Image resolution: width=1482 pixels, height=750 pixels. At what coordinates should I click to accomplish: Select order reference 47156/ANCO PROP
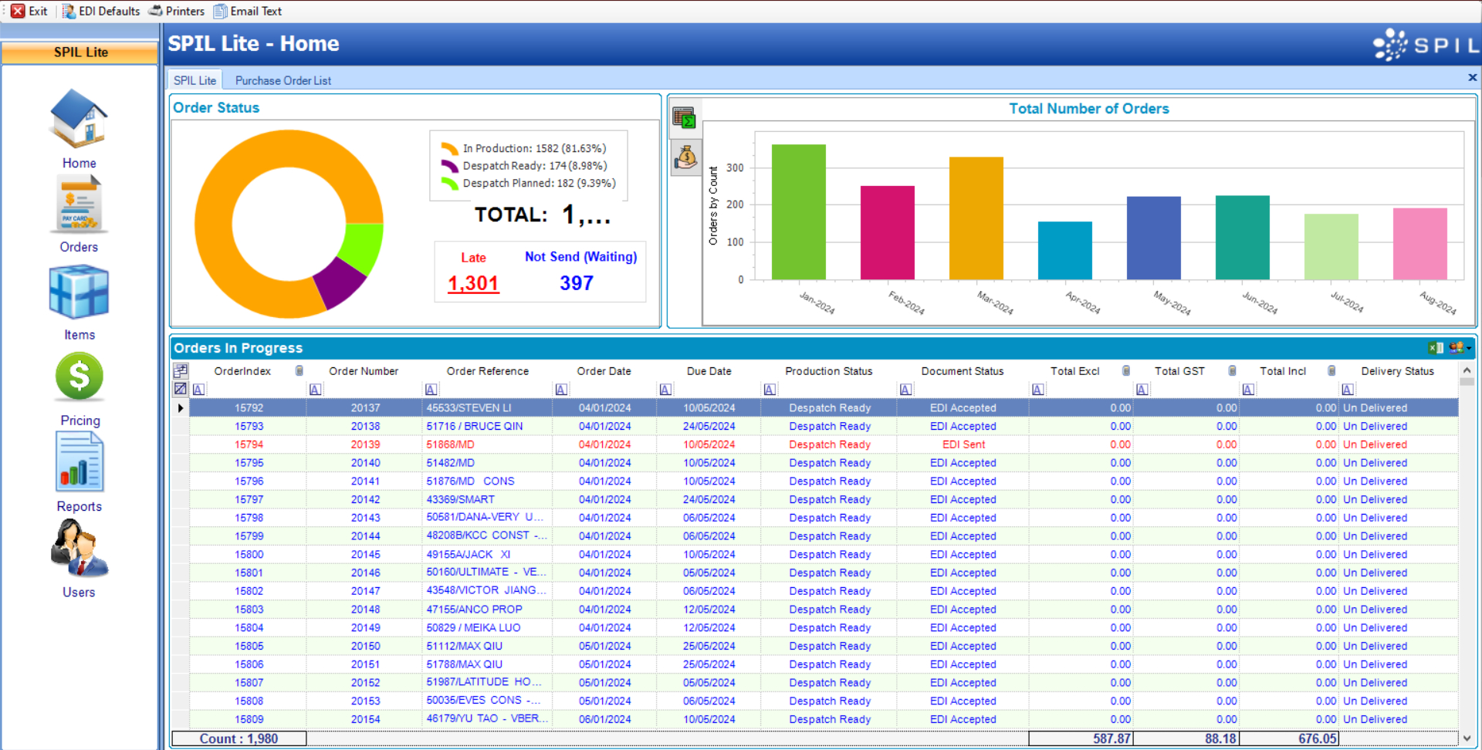[474, 610]
